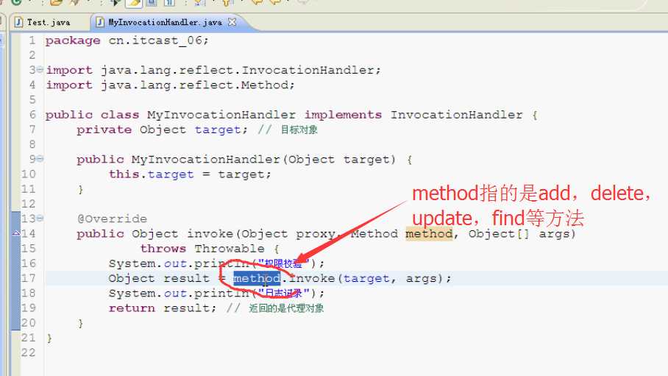Viewport: 668px width, 376px height.
Task: Click 'this.target' on line 10
Action: [152, 174]
